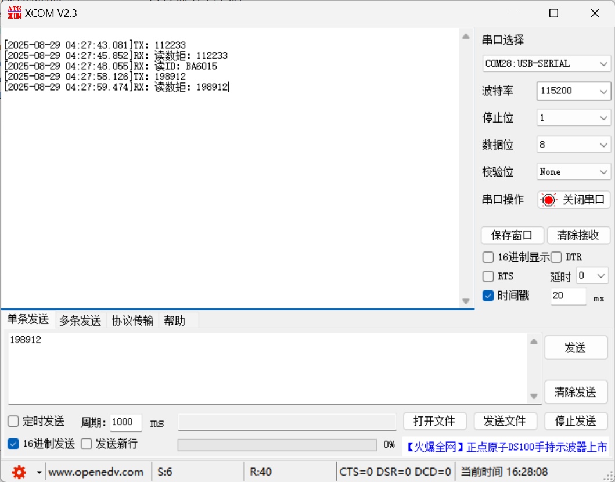The width and height of the screenshot is (615, 482).
Task: Click the R:40 received counter
Action: pyautogui.click(x=260, y=472)
